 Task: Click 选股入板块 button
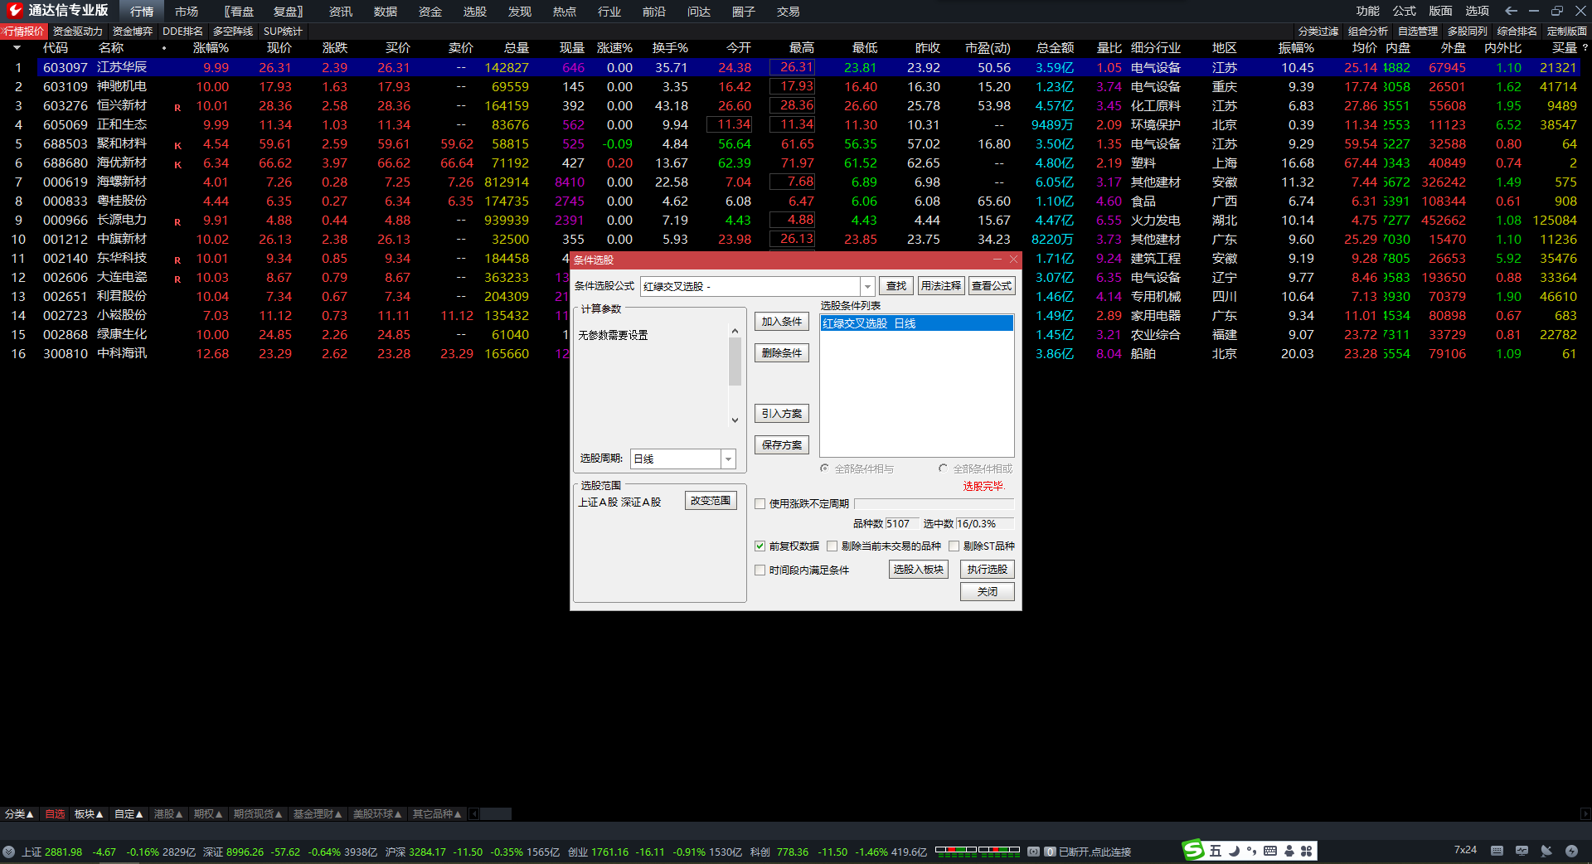[x=919, y=570]
